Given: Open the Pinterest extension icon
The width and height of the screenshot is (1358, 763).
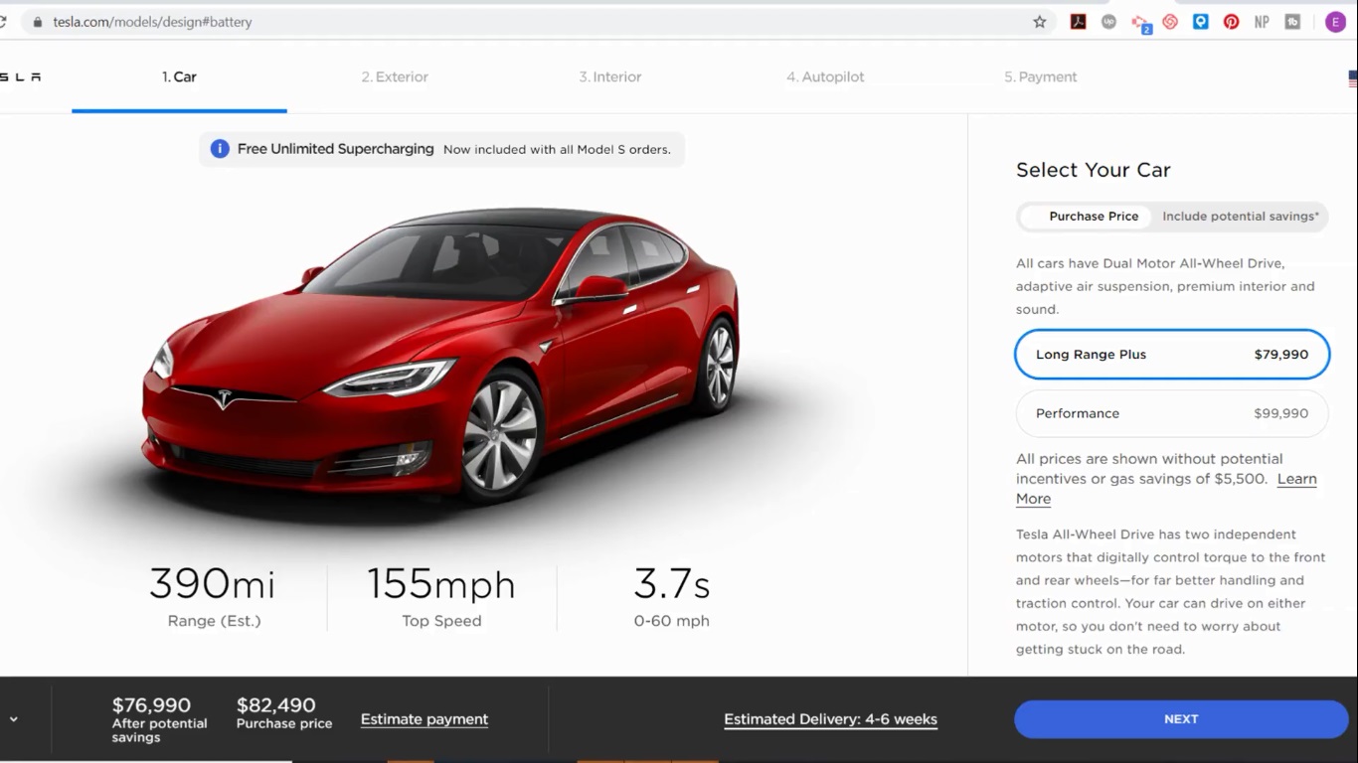Looking at the screenshot, I should (1232, 22).
